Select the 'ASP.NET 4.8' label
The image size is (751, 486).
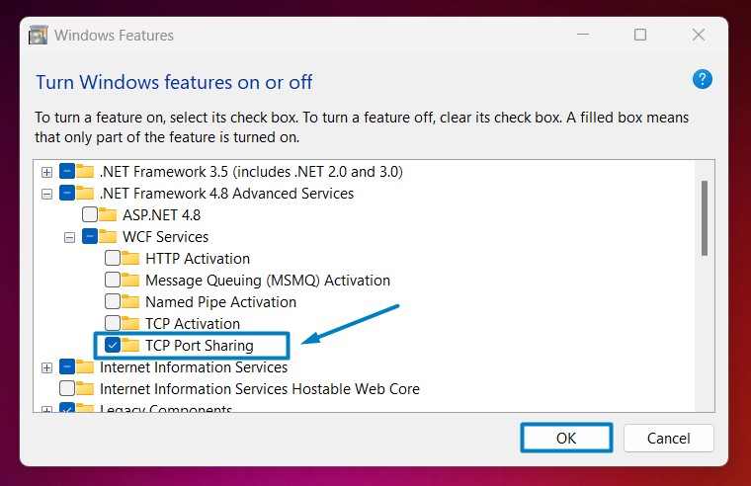(x=161, y=215)
